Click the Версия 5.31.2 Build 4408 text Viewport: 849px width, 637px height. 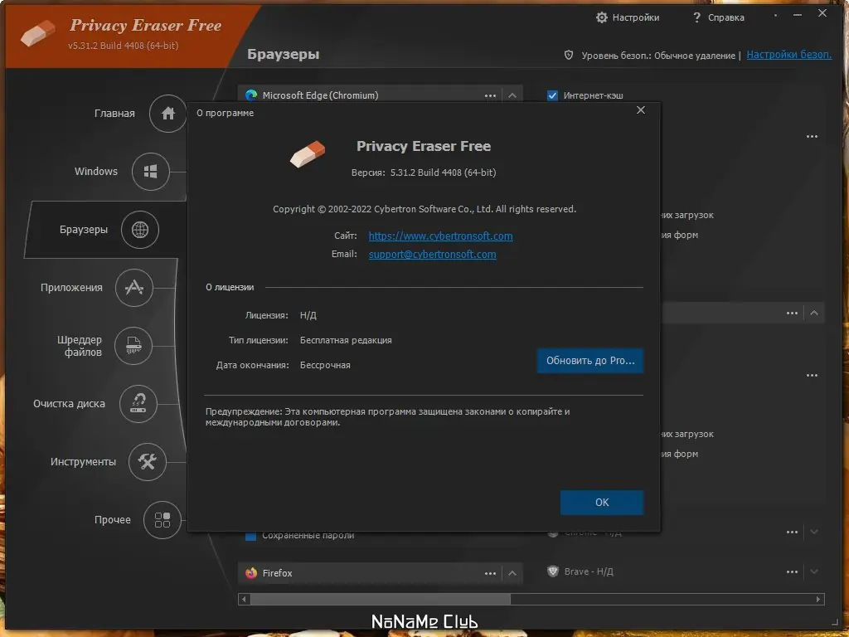click(x=424, y=173)
